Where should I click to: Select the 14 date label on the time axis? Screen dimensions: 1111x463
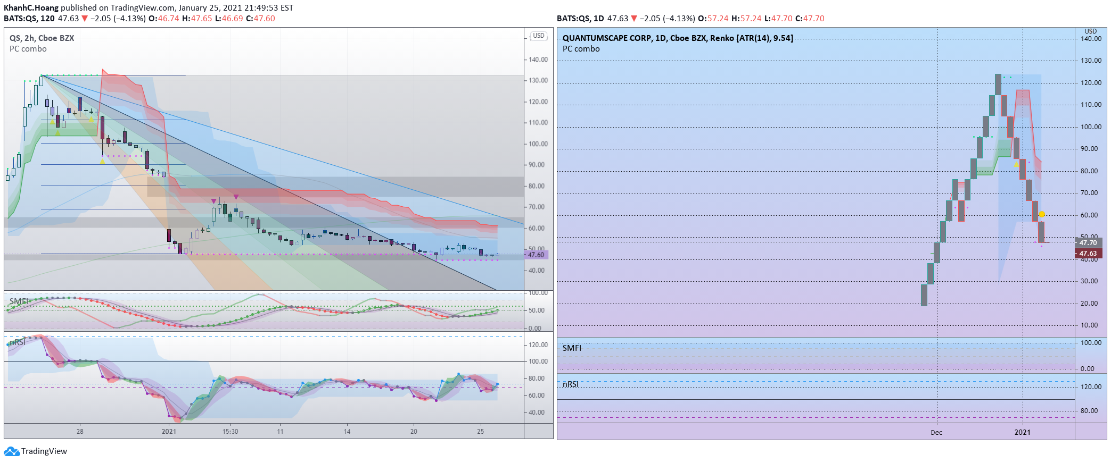click(347, 432)
